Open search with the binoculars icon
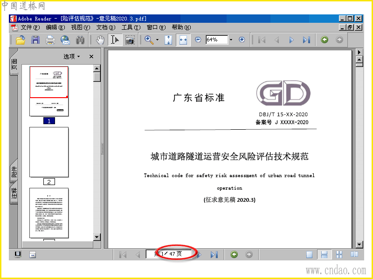The image size is (373, 279). tap(80, 40)
